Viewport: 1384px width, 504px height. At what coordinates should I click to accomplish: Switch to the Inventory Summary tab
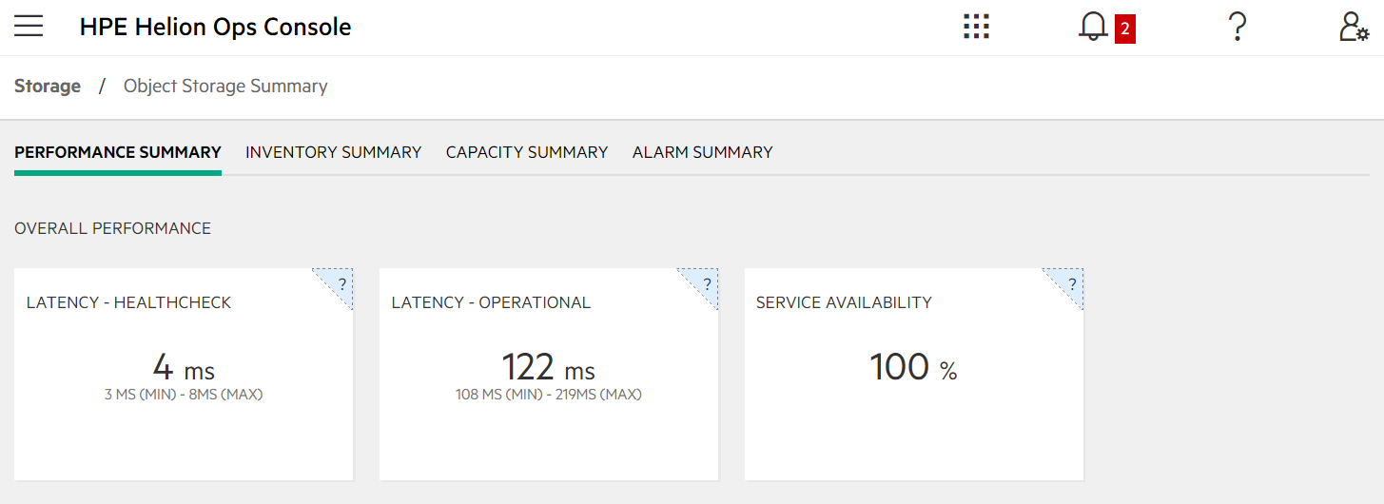coord(333,152)
